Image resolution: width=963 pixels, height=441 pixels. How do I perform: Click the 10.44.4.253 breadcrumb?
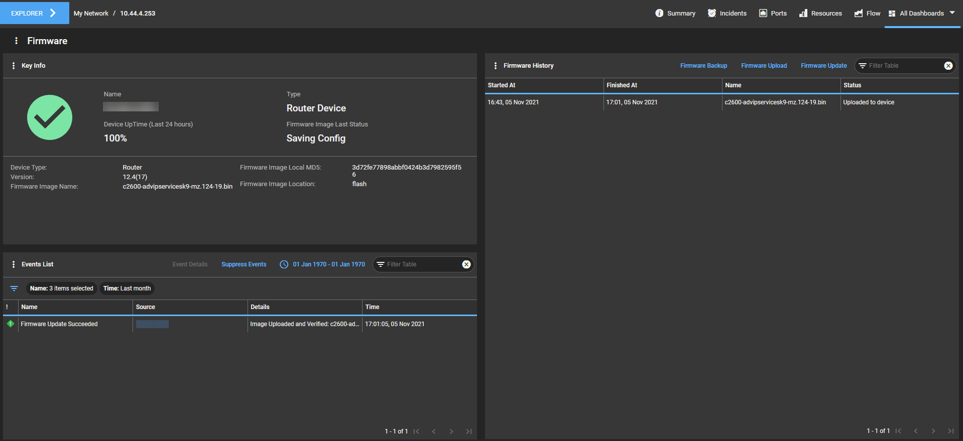click(x=138, y=14)
